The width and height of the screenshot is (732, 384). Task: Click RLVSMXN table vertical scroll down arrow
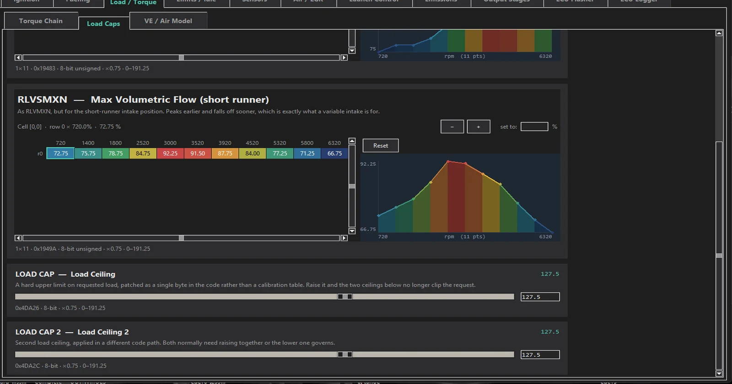tap(352, 231)
